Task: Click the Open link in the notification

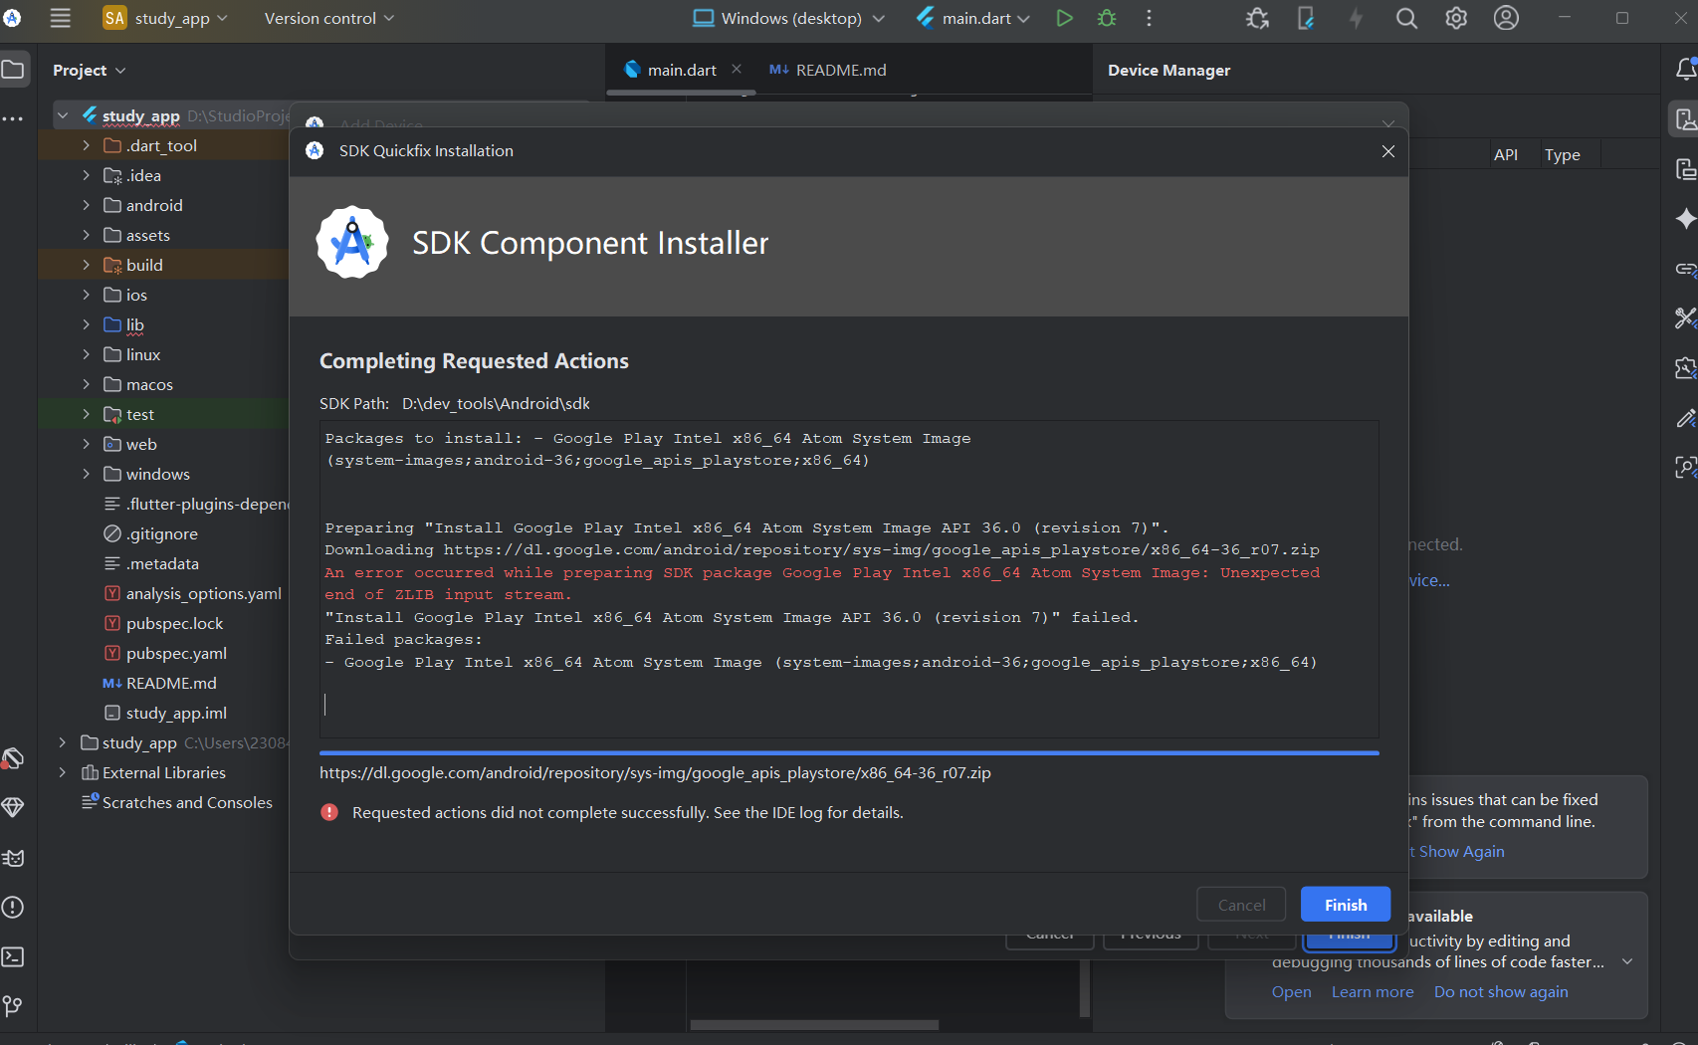Action: click(x=1291, y=991)
